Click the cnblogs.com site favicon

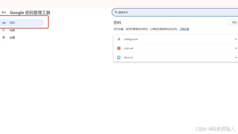(119, 39)
